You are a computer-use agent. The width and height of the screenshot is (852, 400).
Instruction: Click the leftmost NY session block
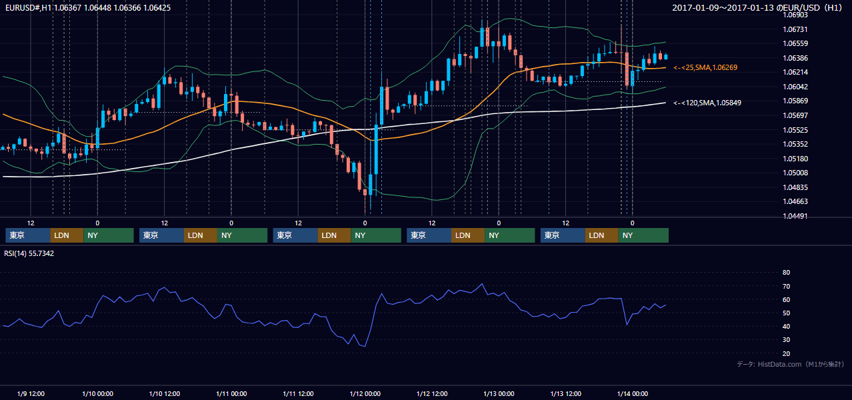(x=109, y=235)
